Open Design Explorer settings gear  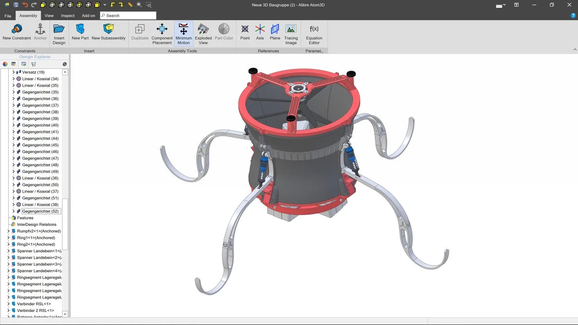(65, 64)
